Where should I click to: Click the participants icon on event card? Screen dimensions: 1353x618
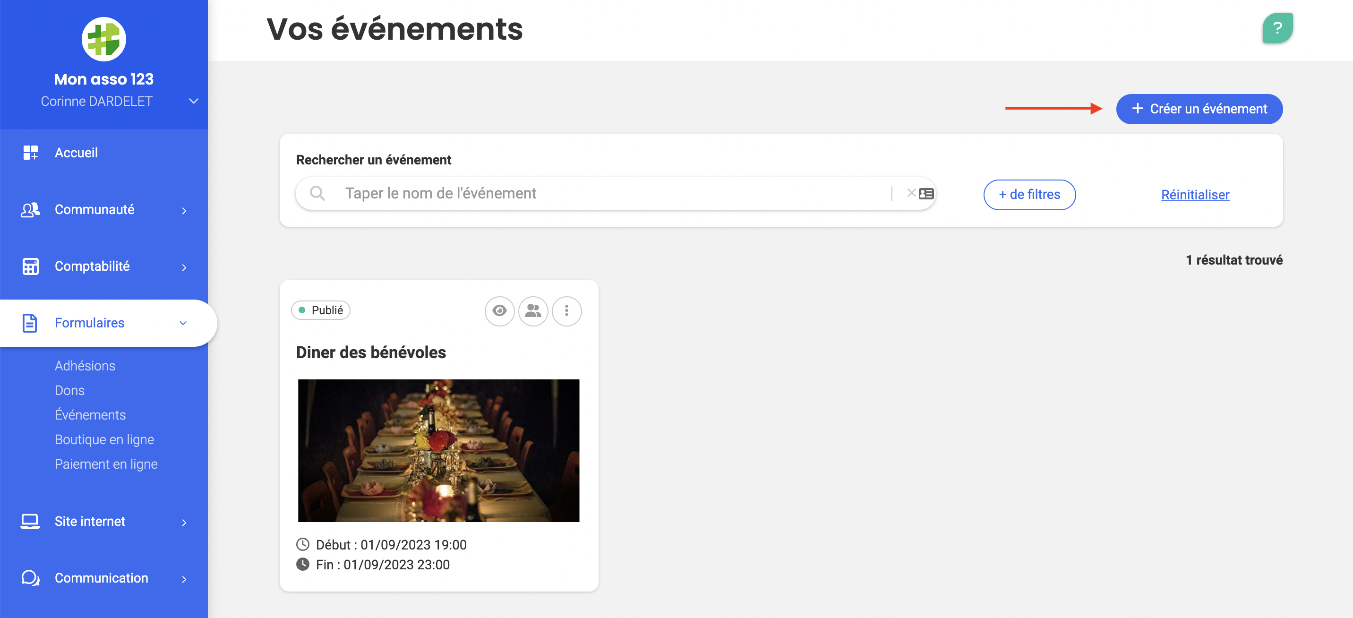pyautogui.click(x=532, y=311)
